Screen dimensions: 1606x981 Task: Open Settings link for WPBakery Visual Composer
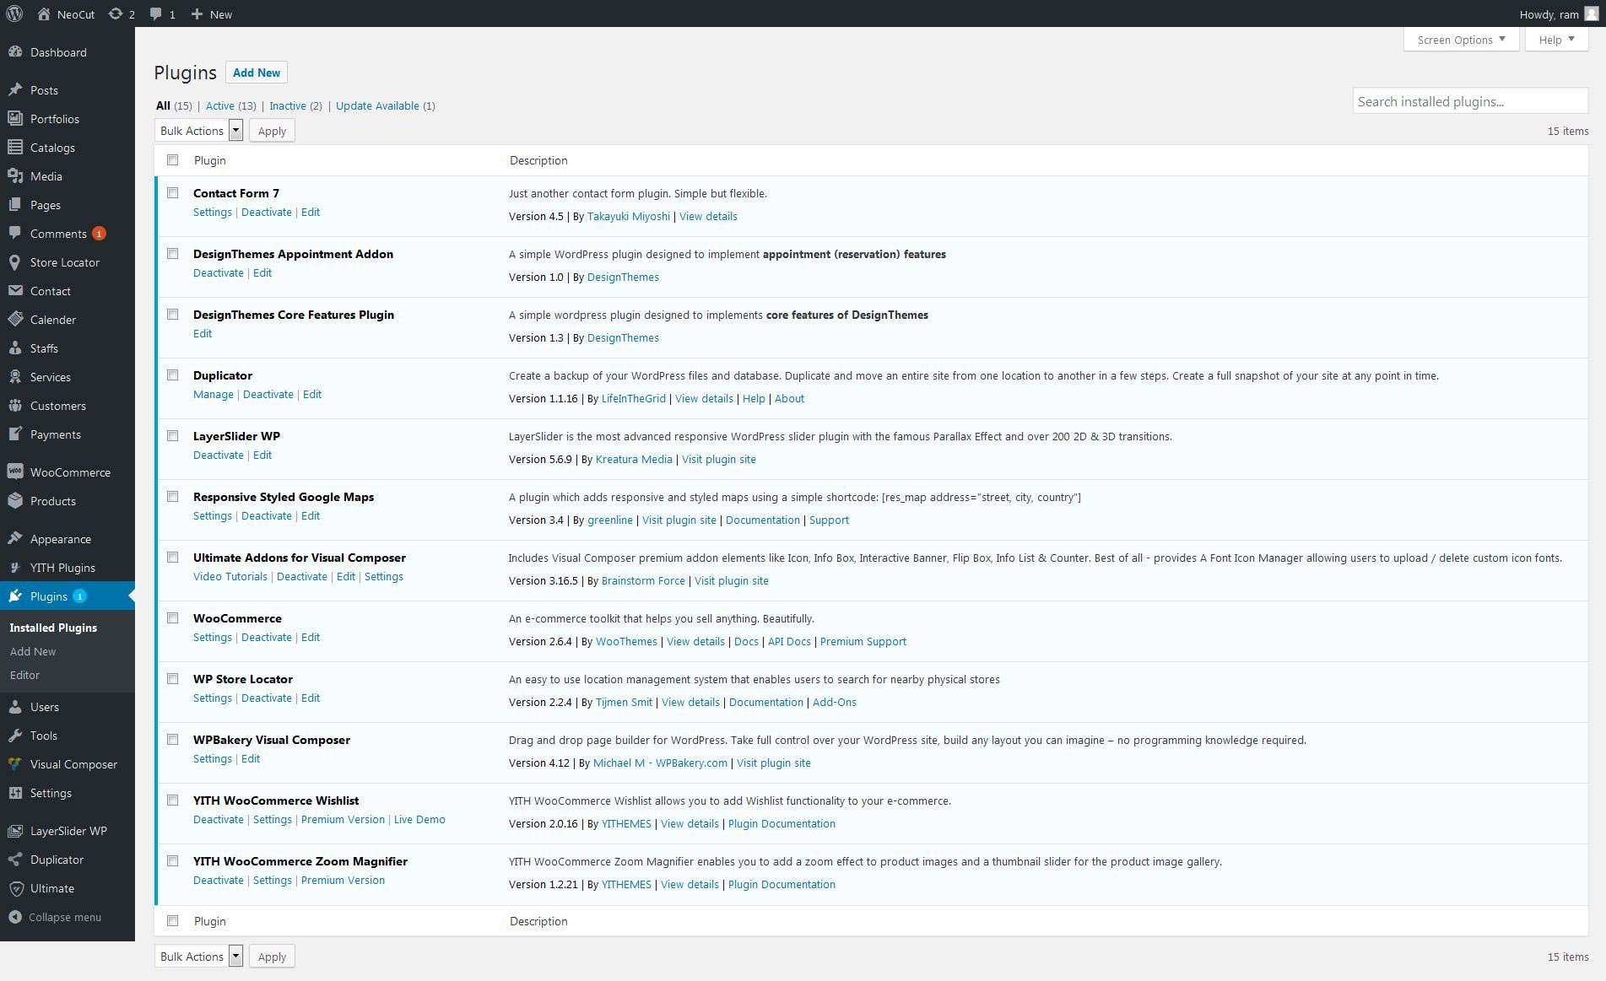pos(213,759)
